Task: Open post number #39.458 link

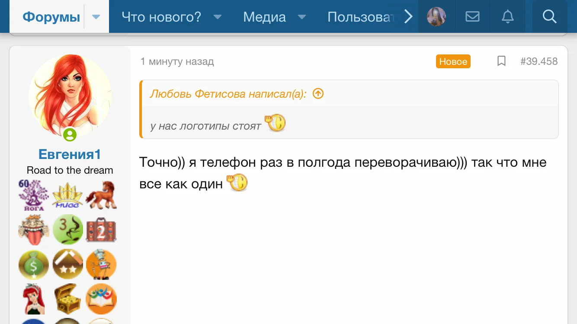Action: 539,61
